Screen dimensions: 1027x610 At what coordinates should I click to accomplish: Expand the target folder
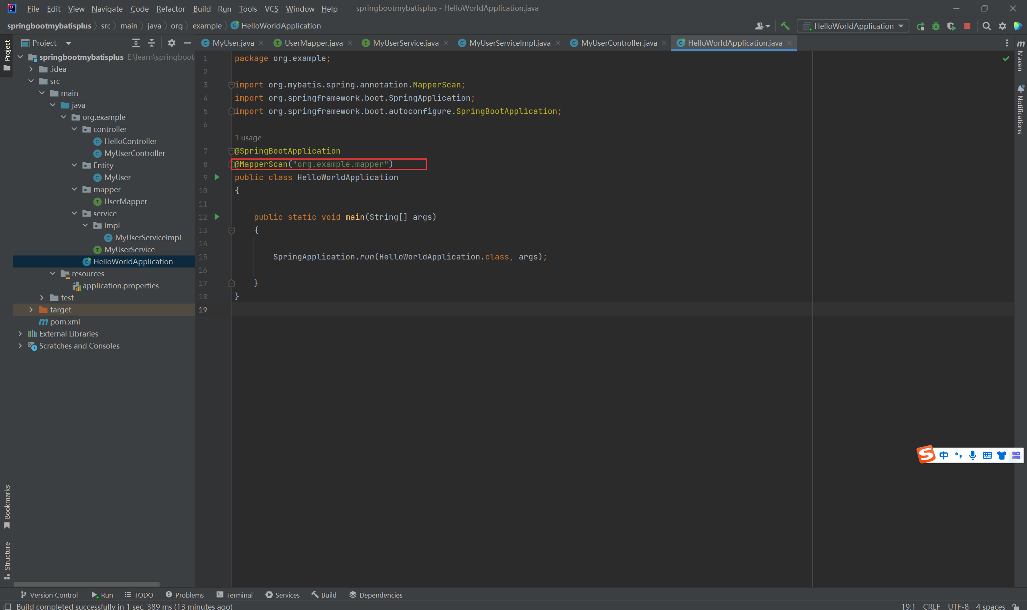coord(31,310)
